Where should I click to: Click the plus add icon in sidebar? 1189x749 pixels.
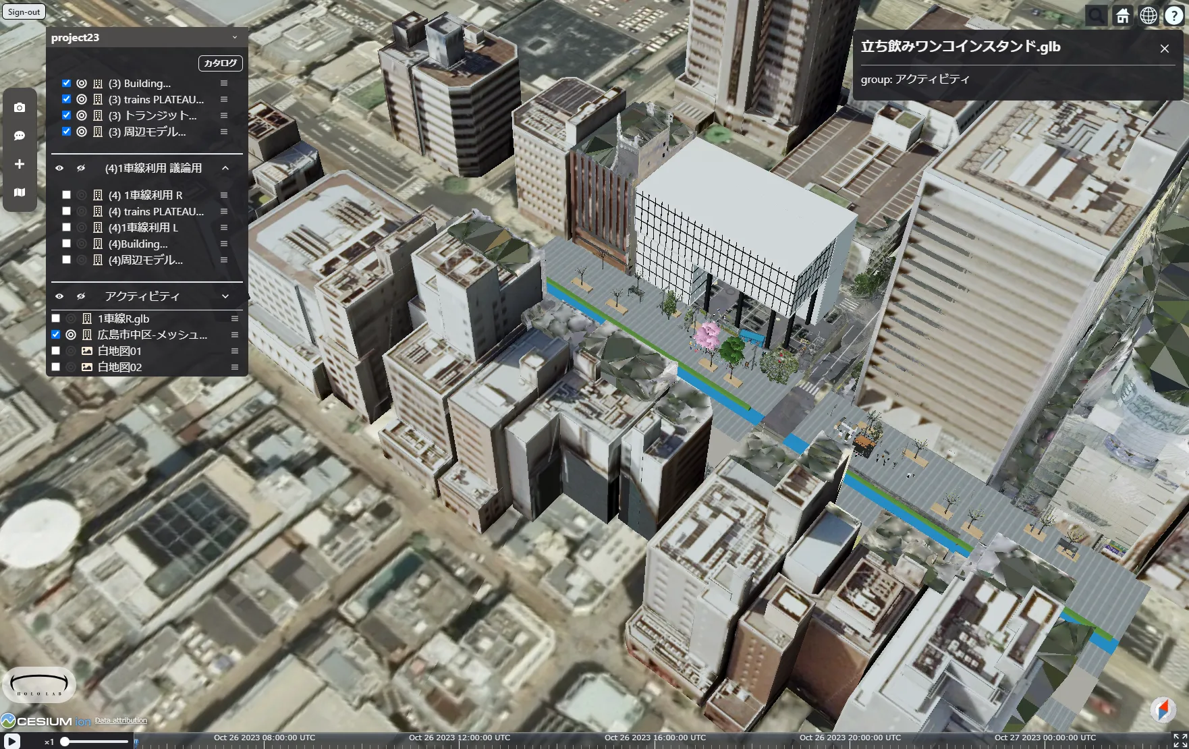point(20,164)
